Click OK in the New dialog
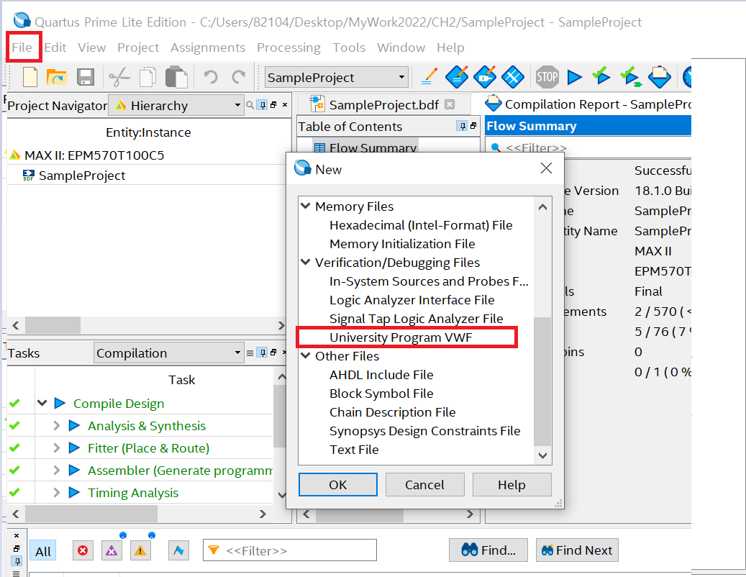The height and width of the screenshot is (577, 746). (x=338, y=485)
